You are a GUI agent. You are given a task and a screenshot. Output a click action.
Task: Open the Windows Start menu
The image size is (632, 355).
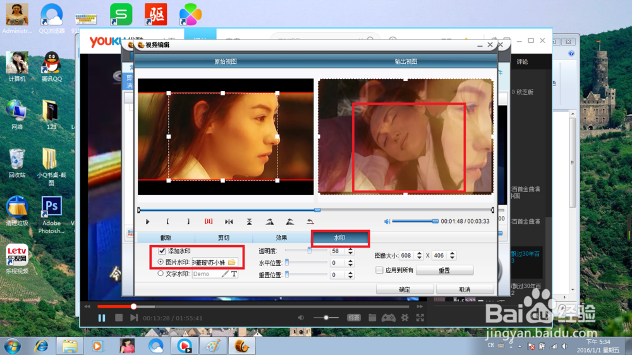tap(12, 346)
